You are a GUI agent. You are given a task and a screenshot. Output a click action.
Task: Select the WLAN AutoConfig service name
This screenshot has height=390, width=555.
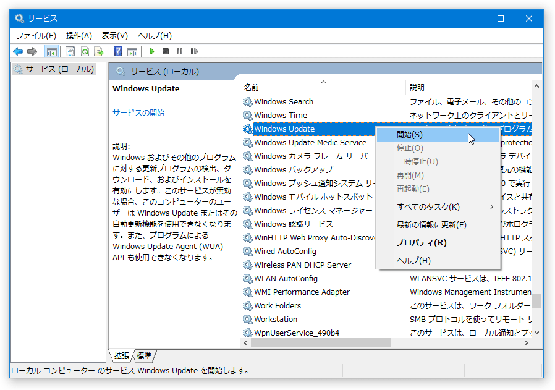[x=286, y=279]
